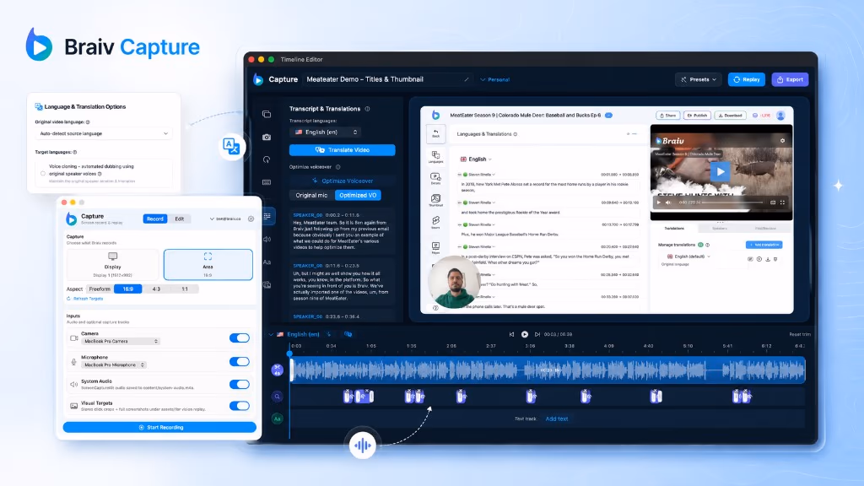The height and width of the screenshot is (486, 864).
Task: Click the green Aa text track icon
Action: click(277, 418)
